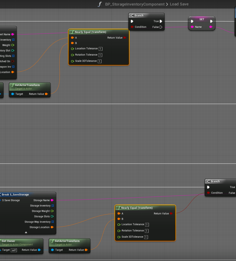Click Return Value pin on upper Nearly Equal node
Viewport: 236px width, 261px height.
point(125,38)
